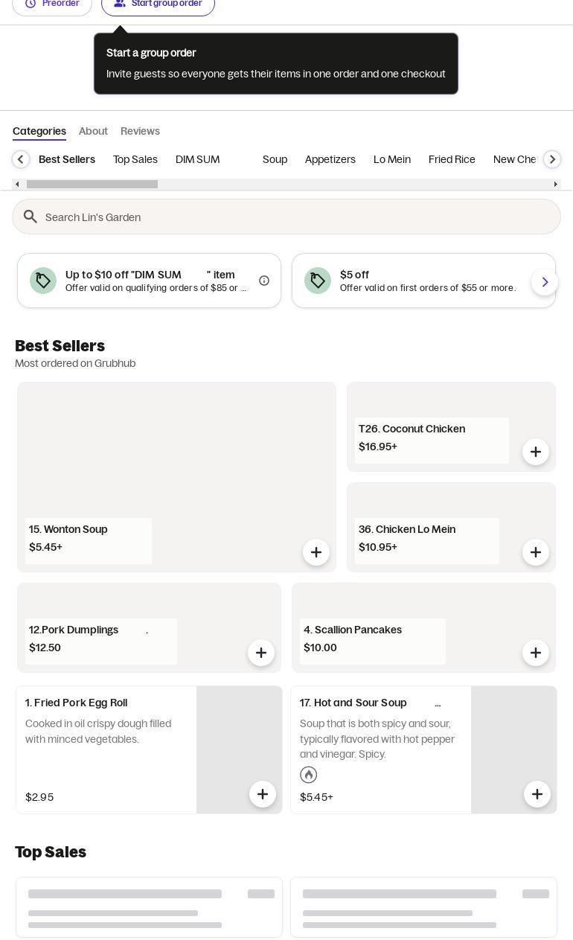Select the Lo Mein category
Viewport: 573px width, 940px height.
392,159
